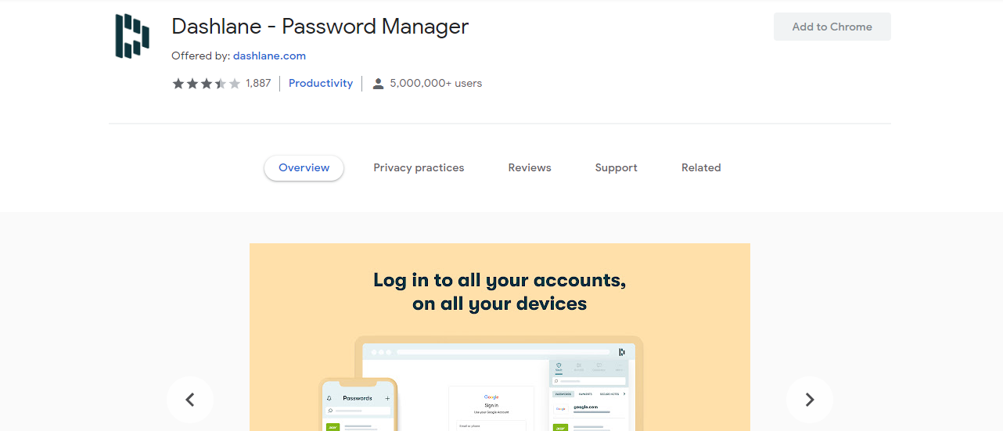Click the Vault shield icon in the mockup popup
The height and width of the screenshot is (431, 1003).
tap(559, 365)
